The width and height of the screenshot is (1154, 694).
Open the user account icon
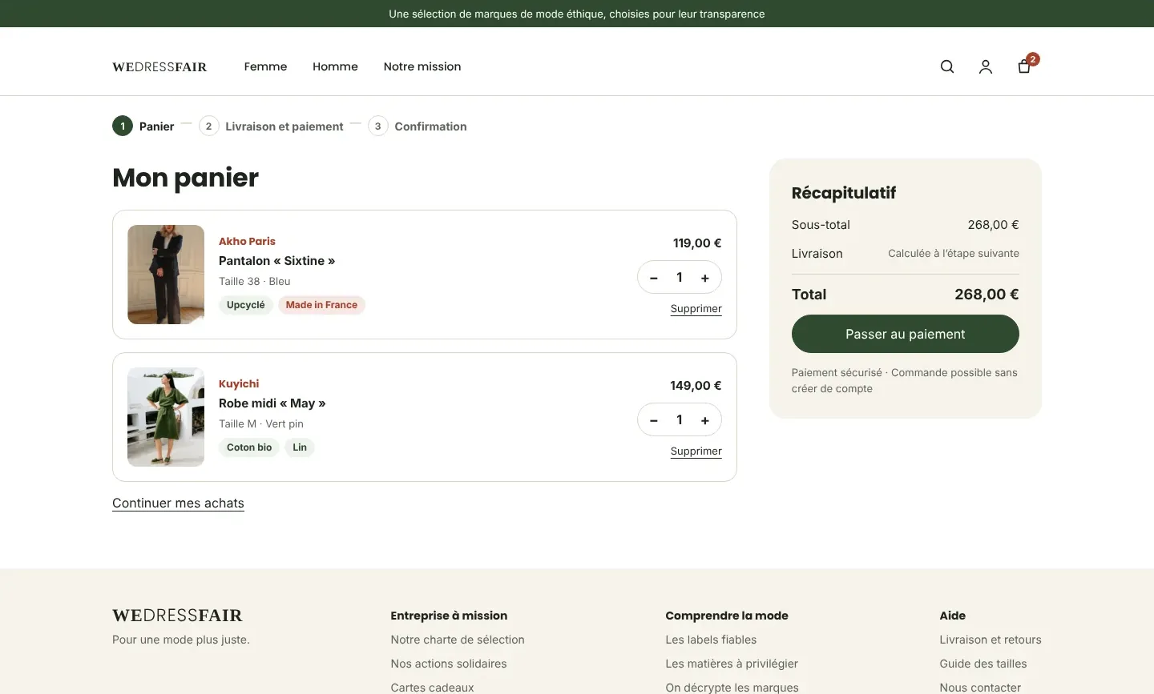click(x=986, y=66)
